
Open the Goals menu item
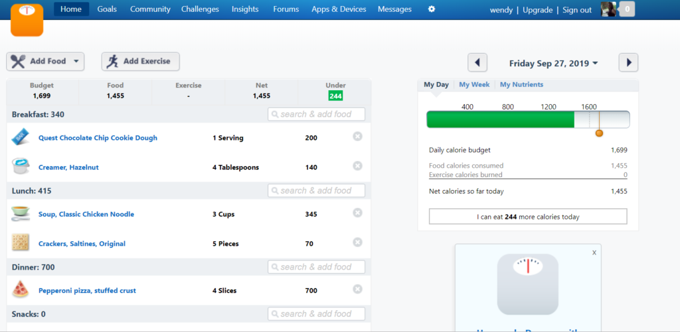tap(107, 9)
